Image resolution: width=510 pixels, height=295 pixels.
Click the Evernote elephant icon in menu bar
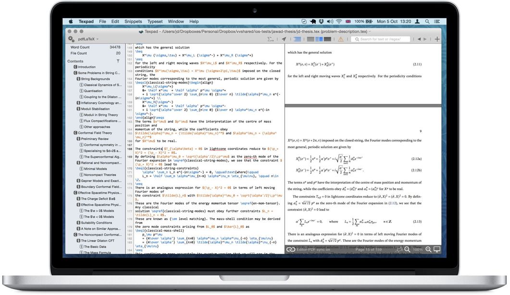312,22
